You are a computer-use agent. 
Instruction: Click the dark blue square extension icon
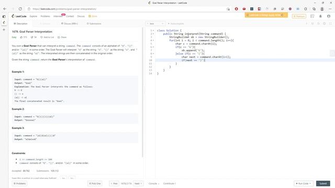pyautogui.click(x=252, y=9)
